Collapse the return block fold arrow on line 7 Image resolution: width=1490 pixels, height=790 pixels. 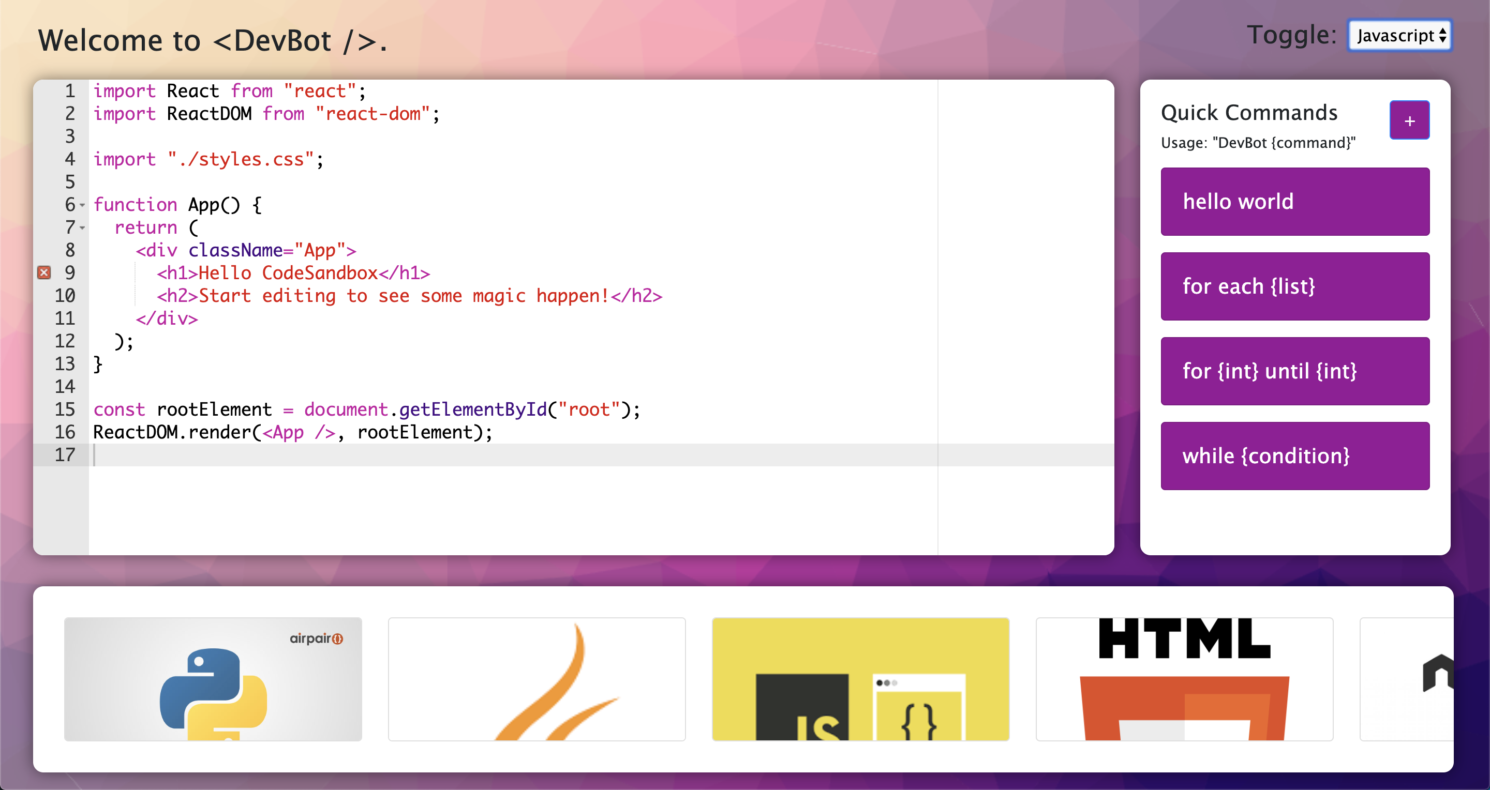(x=82, y=229)
